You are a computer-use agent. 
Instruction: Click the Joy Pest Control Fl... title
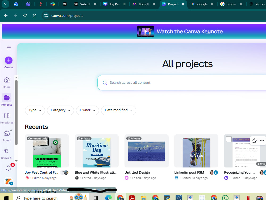coord(41,173)
